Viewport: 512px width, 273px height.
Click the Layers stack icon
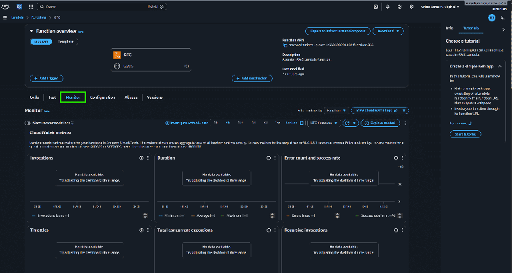(x=117, y=66)
